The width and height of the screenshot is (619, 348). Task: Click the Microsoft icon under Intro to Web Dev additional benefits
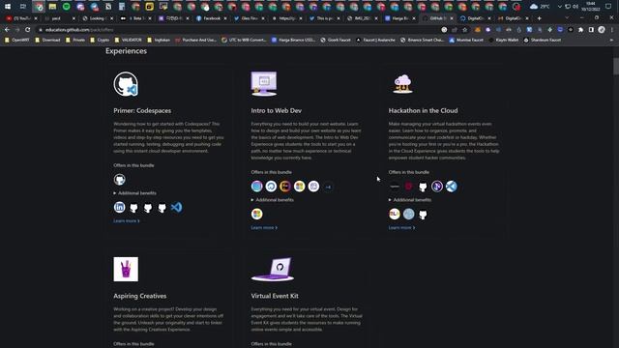(x=256, y=214)
